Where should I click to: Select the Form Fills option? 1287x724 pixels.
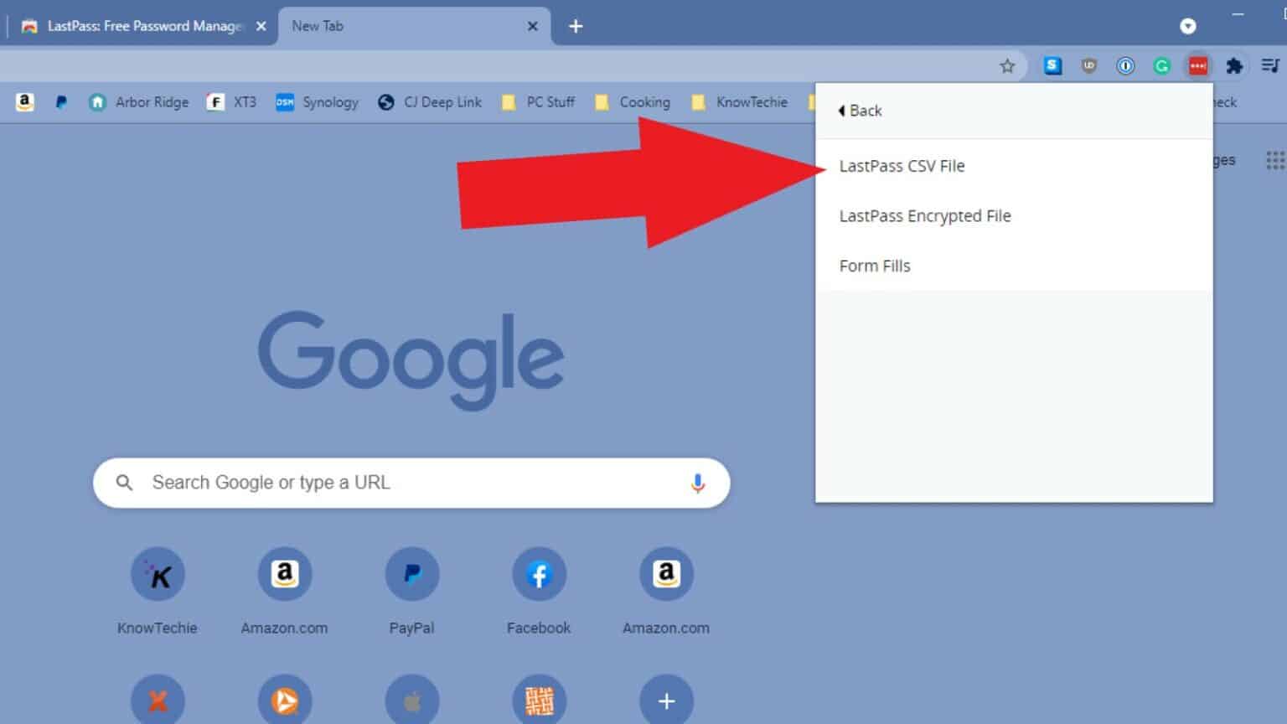point(874,266)
